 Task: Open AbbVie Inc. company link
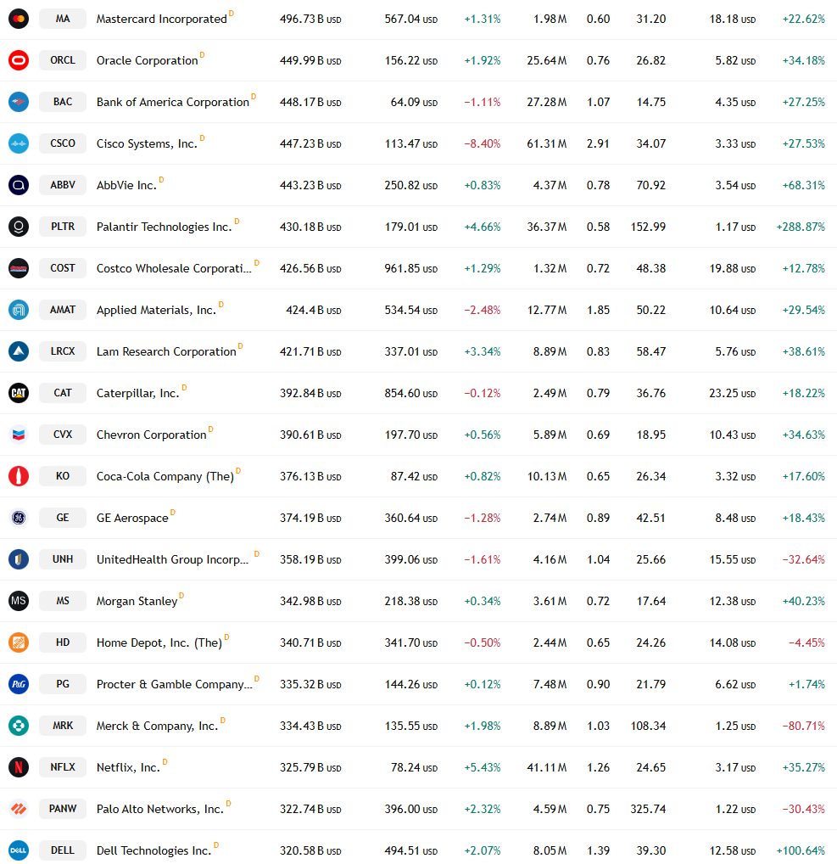126,186
